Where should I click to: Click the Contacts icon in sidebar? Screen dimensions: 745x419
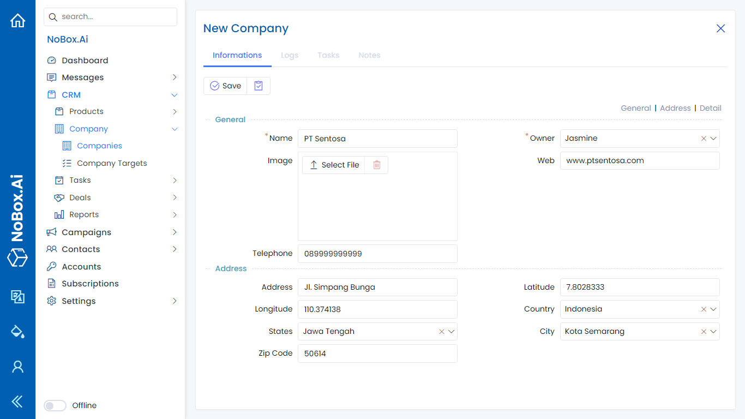52,249
